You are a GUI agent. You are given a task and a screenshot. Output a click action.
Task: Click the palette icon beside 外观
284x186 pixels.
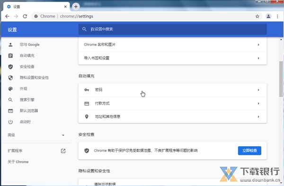[x=10, y=89]
